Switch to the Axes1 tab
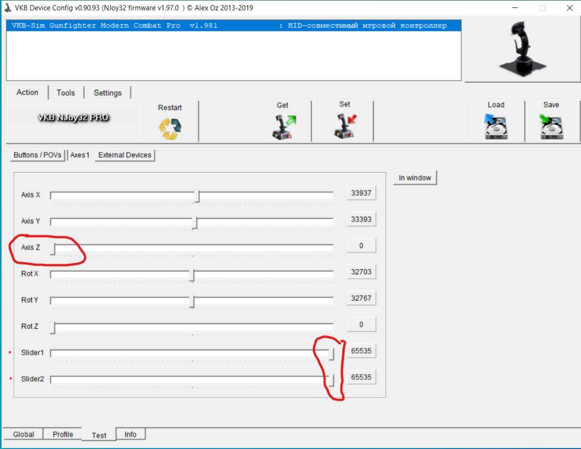Image resolution: width=581 pixels, height=449 pixels. click(x=80, y=155)
